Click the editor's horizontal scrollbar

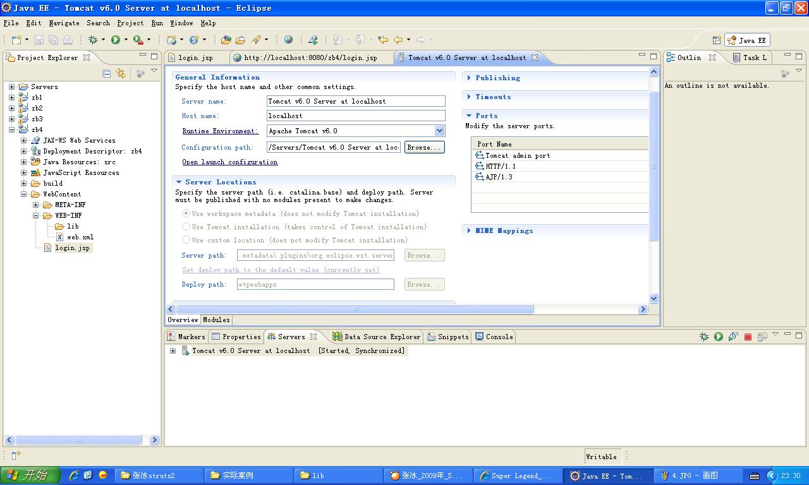click(355, 309)
